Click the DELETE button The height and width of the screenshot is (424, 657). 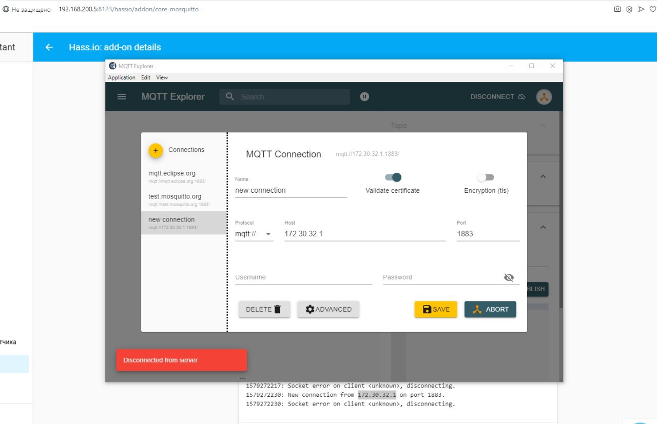tap(264, 309)
